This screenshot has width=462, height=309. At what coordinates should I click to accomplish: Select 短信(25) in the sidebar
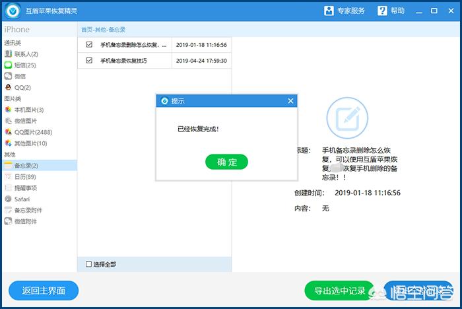(20, 65)
